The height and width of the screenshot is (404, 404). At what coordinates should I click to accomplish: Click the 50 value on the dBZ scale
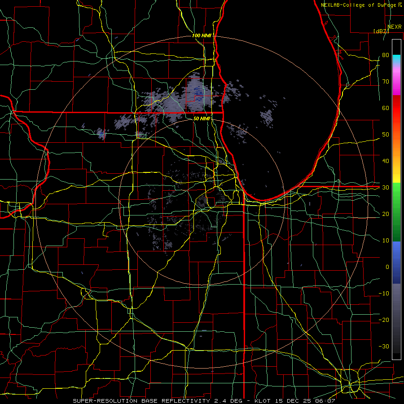tap(386, 135)
